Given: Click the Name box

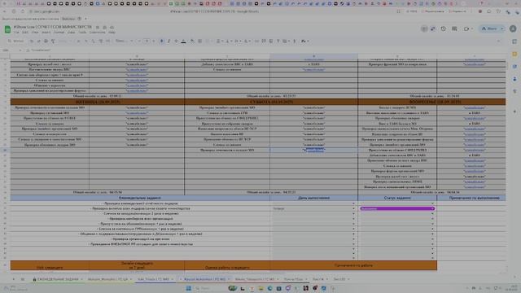Looking at the screenshot, I should click(x=11, y=50).
